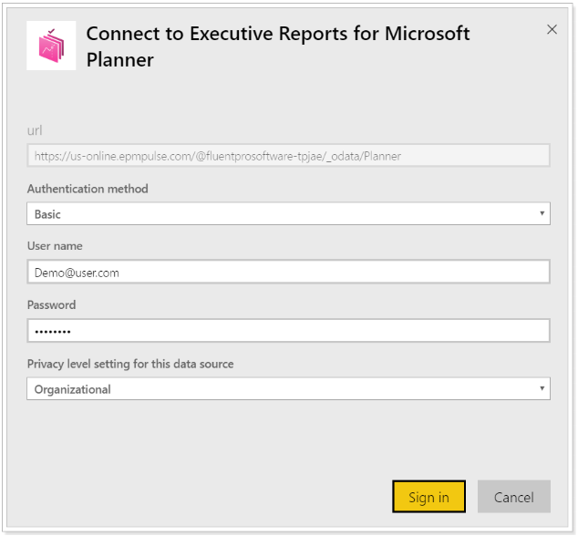
Task: Click the pink Executive Reports app icon
Action: coord(51,46)
